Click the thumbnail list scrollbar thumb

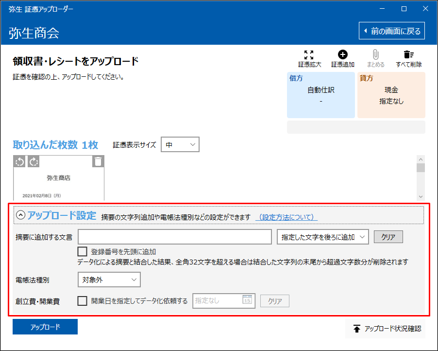(x=421, y=168)
